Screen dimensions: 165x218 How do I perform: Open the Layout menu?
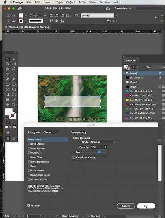click(48, 2)
